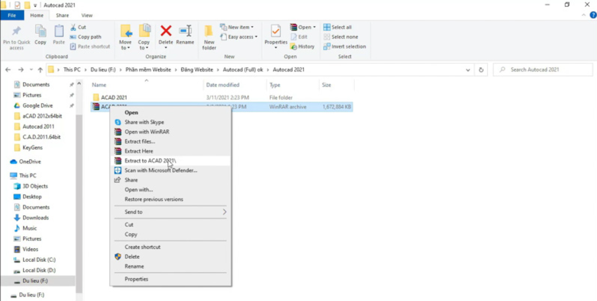Viewport: 597px width, 301px height.
Task: Click the Pin to Quick access icon
Action: [x=17, y=32]
